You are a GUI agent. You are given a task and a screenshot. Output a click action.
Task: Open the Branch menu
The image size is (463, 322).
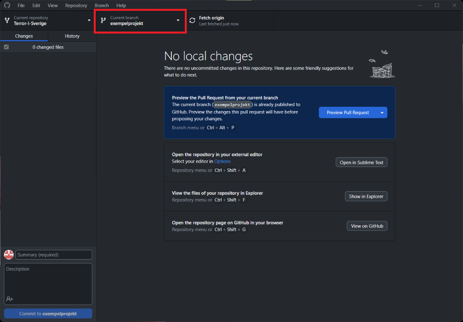[x=102, y=5]
